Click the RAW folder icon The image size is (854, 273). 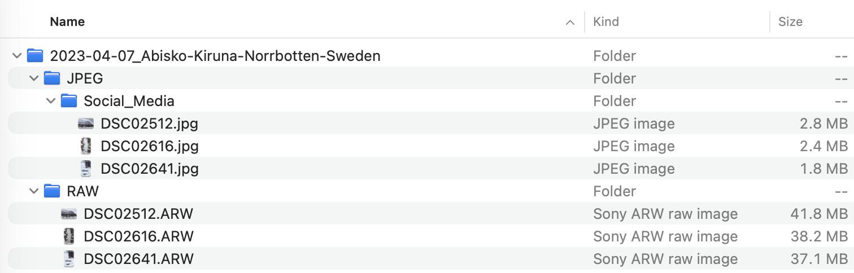[x=52, y=191]
